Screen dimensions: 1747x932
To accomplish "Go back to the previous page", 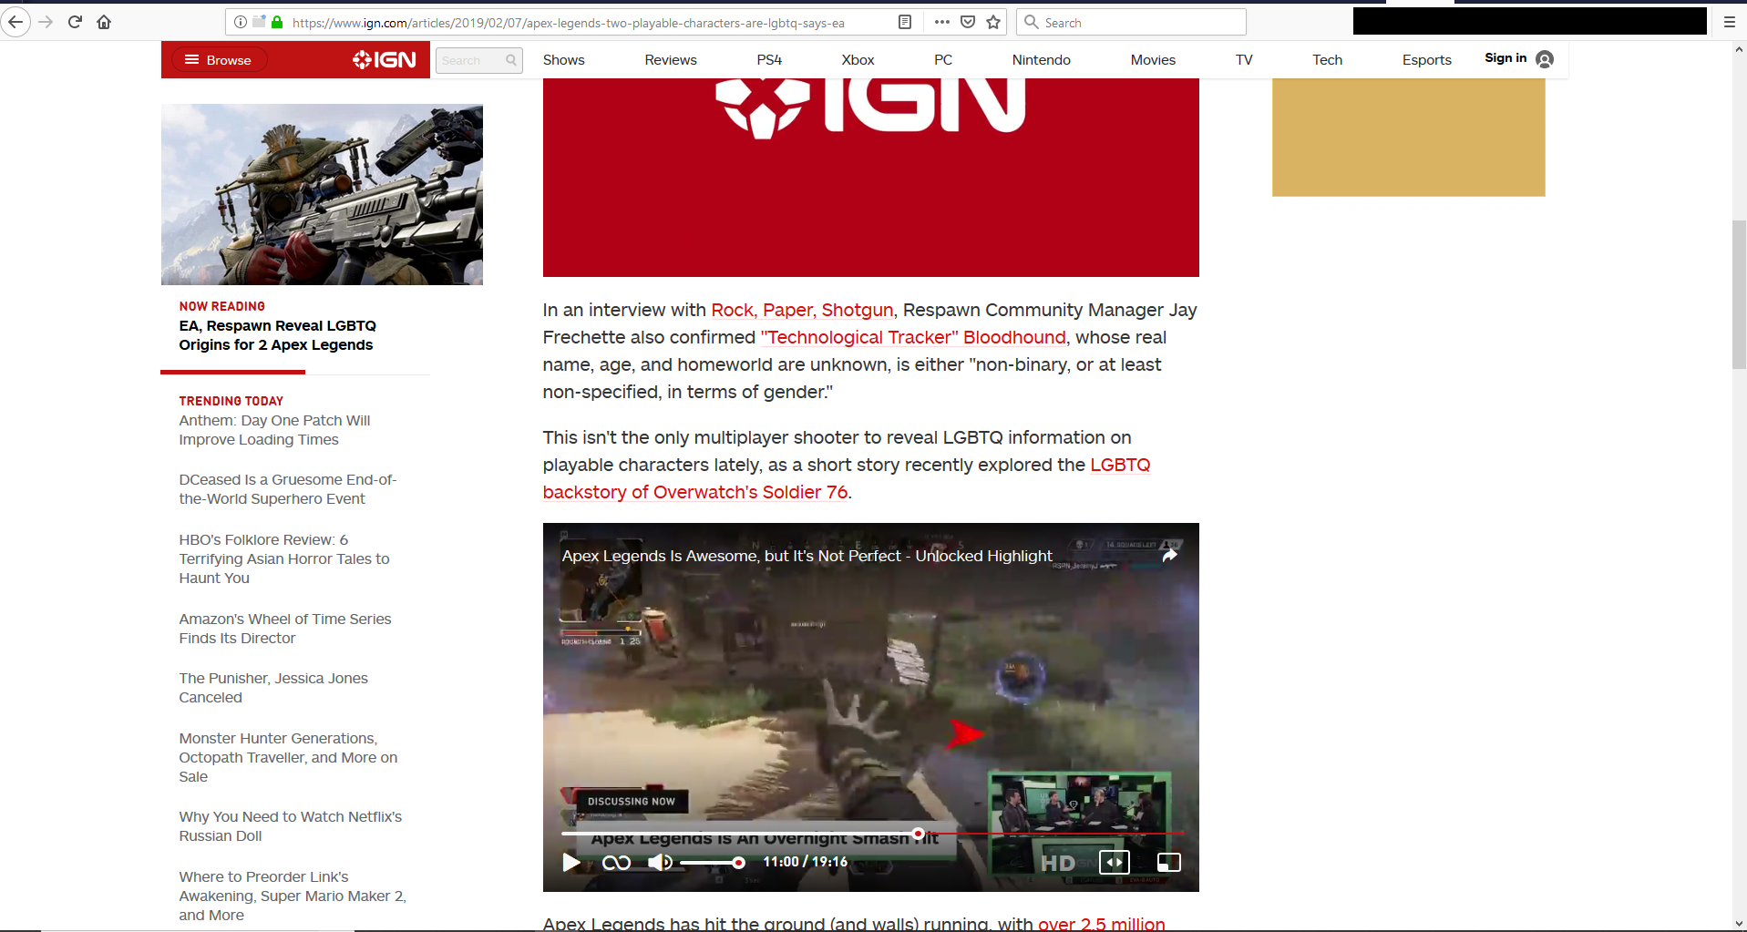I will click(15, 22).
